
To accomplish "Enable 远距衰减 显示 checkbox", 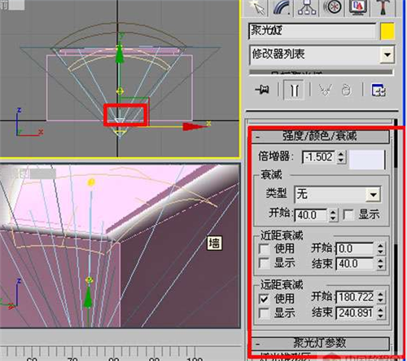I will coord(265,313).
